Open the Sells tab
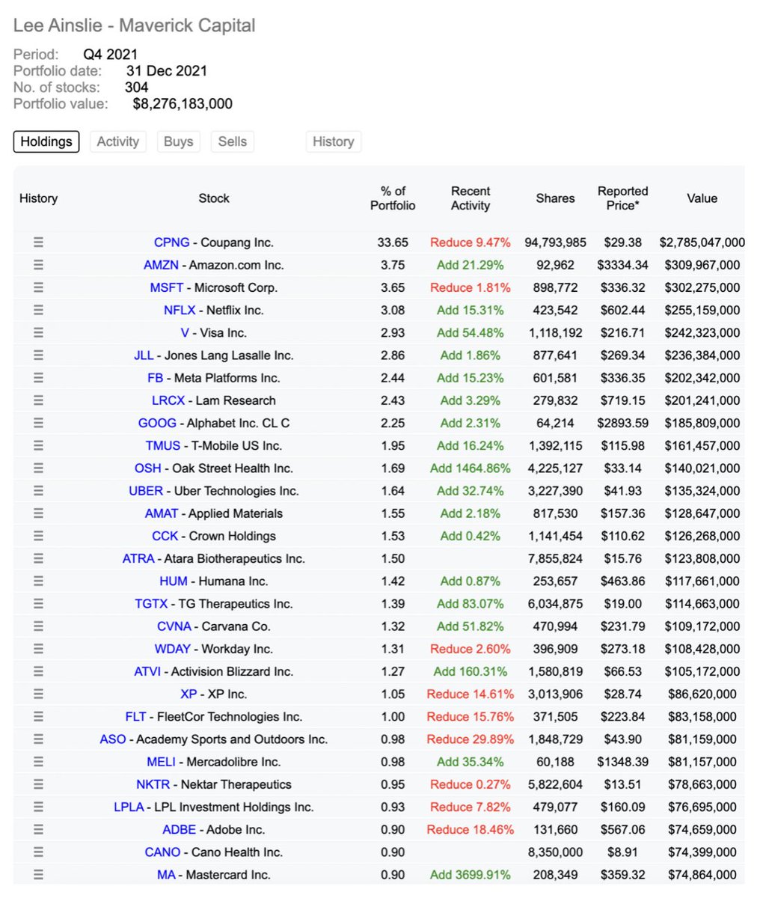Screen dimensions: 760x898 (x=233, y=141)
